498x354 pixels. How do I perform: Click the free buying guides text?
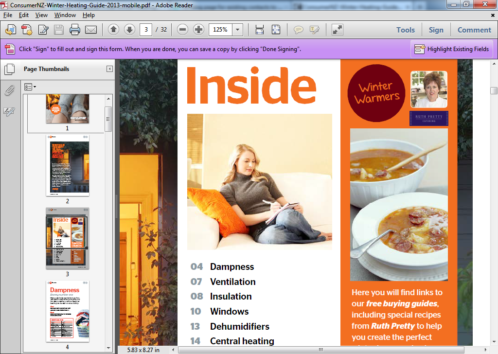[x=402, y=303]
